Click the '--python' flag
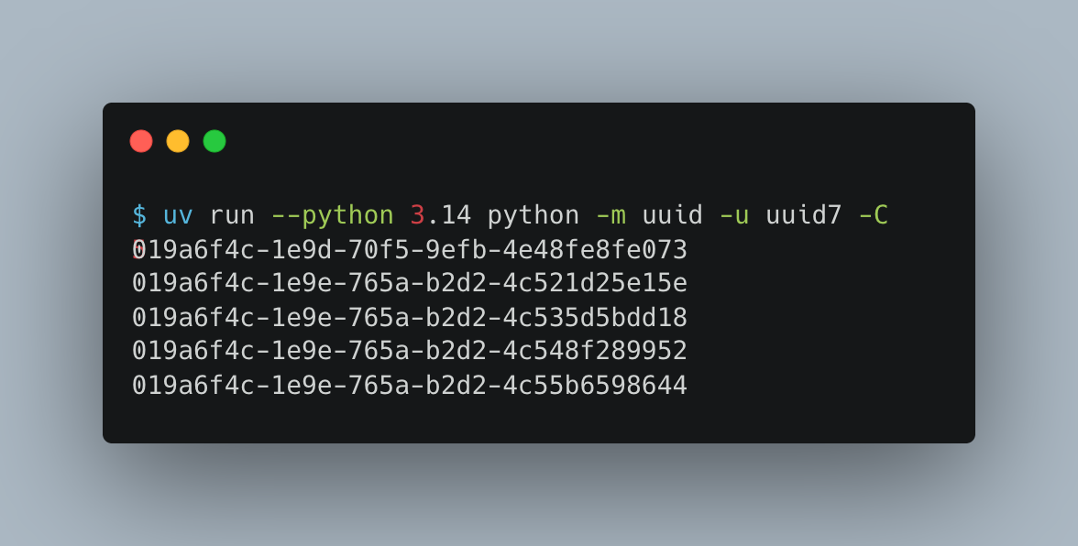Image resolution: width=1078 pixels, height=546 pixels. click(x=332, y=215)
